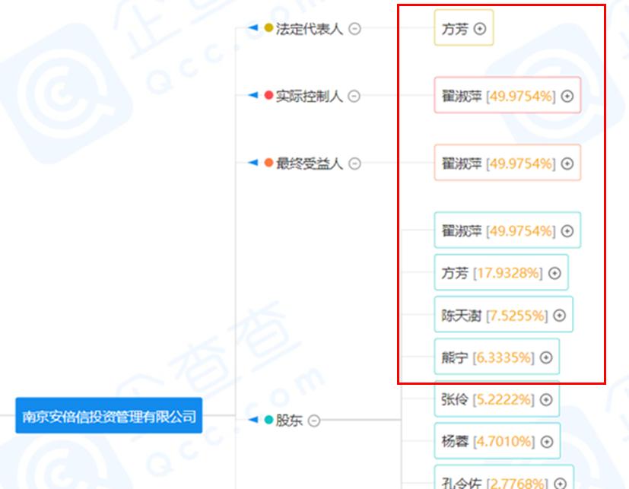Click 翟淑萍 name in teal shareholder box

point(462,231)
